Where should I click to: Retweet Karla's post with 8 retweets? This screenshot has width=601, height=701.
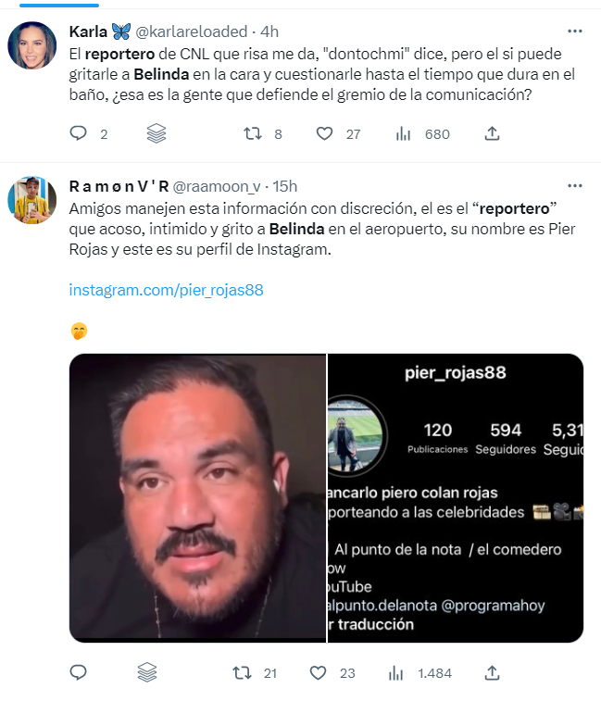(x=253, y=133)
